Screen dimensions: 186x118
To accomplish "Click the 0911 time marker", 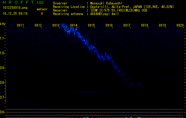I will tap(20, 25).
